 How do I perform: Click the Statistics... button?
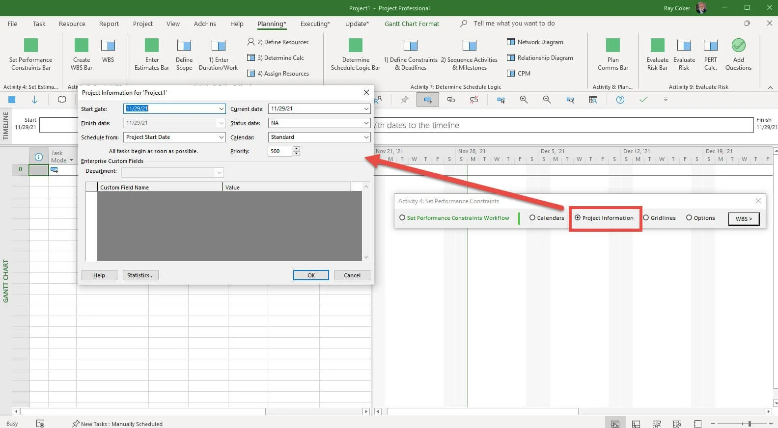pos(140,275)
